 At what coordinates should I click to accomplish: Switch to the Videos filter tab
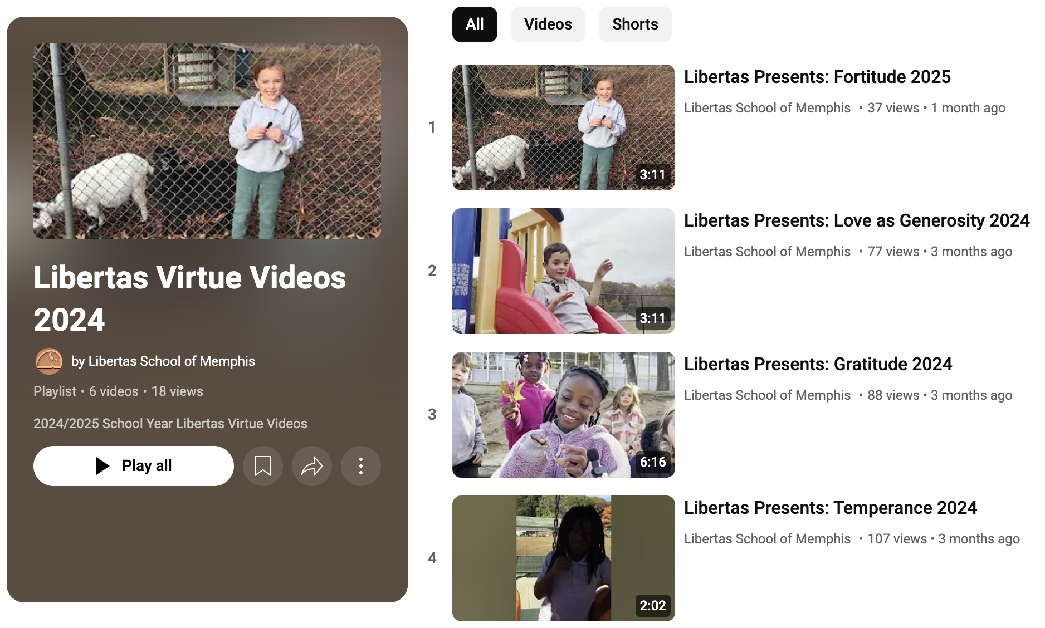[548, 24]
